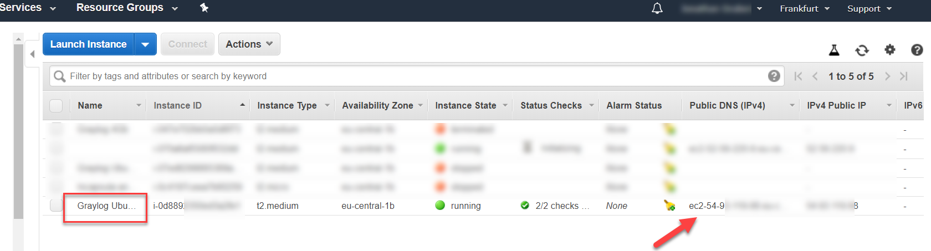This screenshot has height=251, width=931.
Task: Go to first page of results
Action: tap(798, 76)
